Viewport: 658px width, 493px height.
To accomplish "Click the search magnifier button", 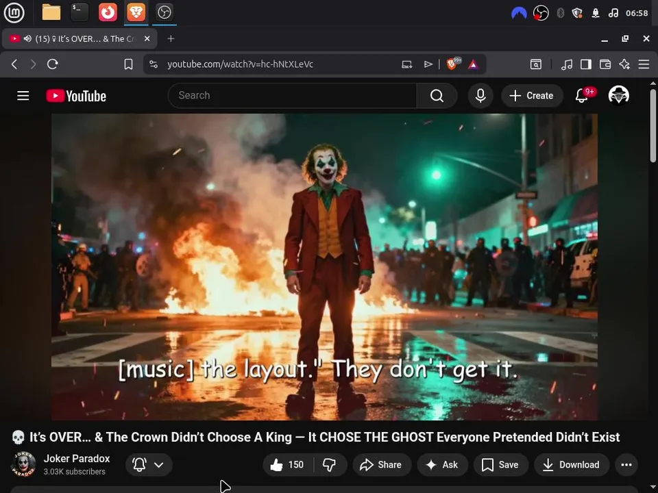I will click(x=437, y=96).
